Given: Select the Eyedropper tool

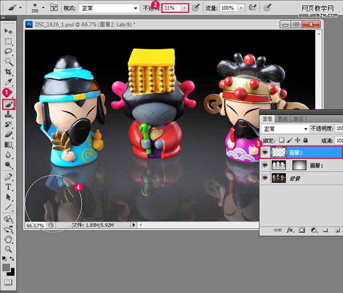Looking at the screenshot, I should (9, 82).
